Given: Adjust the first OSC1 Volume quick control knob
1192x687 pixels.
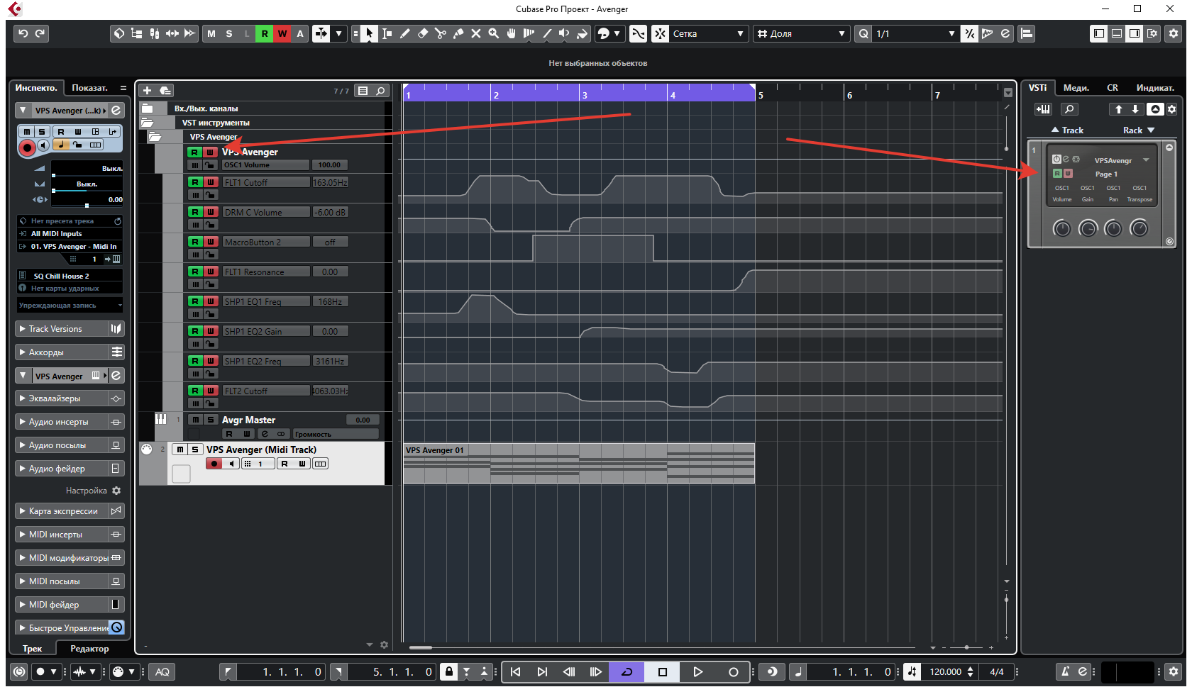Looking at the screenshot, I should pyautogui.click(x=1062, y=228).
